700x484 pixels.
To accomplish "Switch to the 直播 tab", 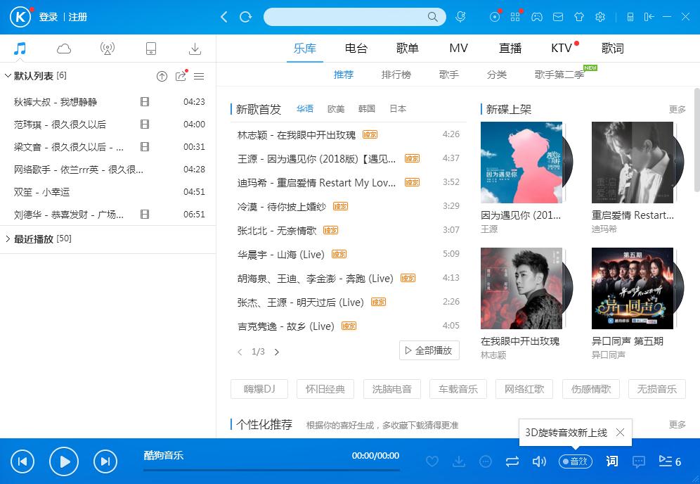I will click(510, 49).
